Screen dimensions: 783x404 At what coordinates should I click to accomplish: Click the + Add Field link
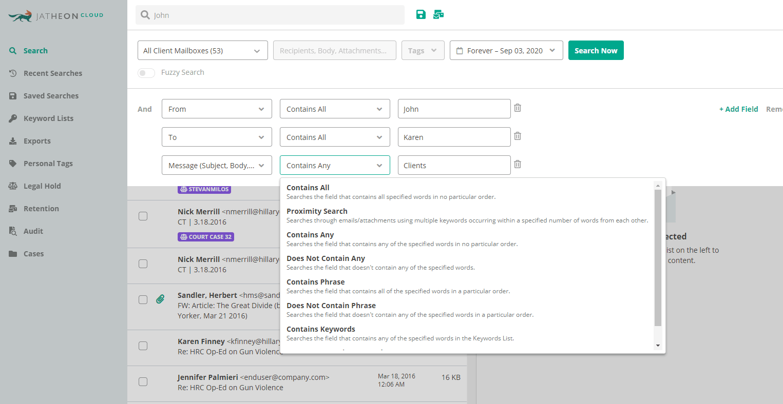coord(738,109)
